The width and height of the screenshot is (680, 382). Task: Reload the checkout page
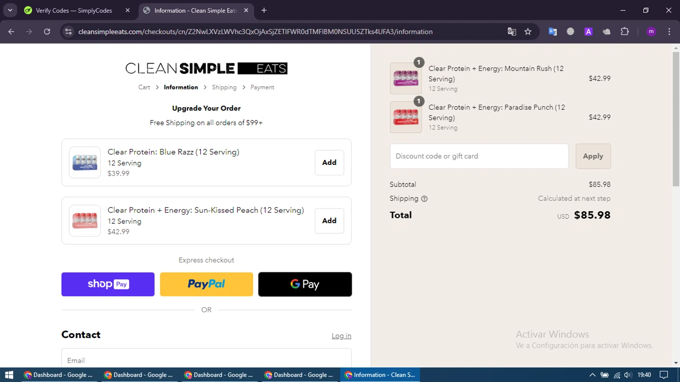pos(47,32)
